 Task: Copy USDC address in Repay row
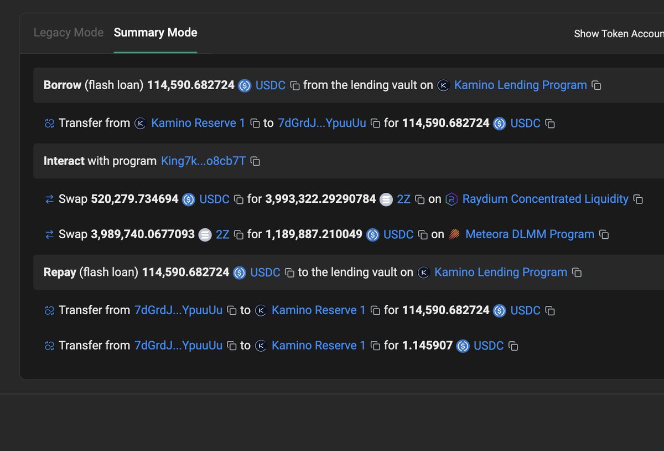click(290, 273)
